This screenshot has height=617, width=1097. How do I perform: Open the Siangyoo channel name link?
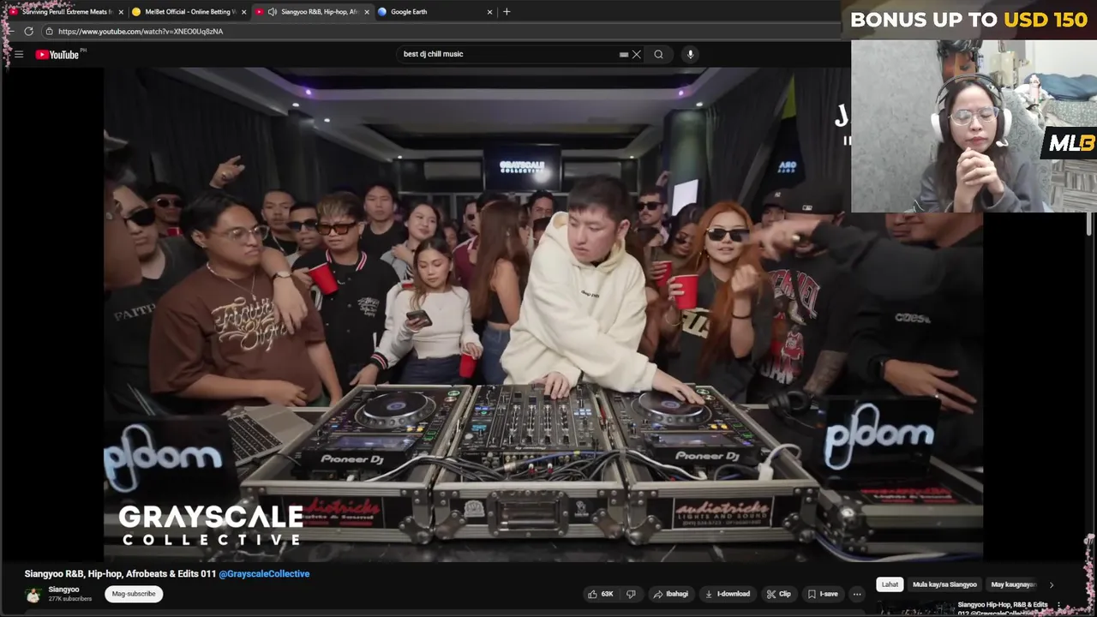pyautogui.click(x=64, y=590)
